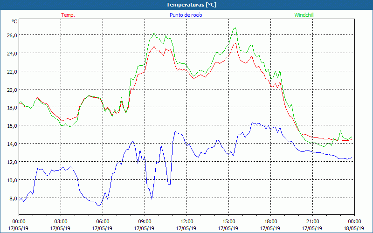Click the red temperature peak near 15:30
373x233 pixels.
[235, 43]
